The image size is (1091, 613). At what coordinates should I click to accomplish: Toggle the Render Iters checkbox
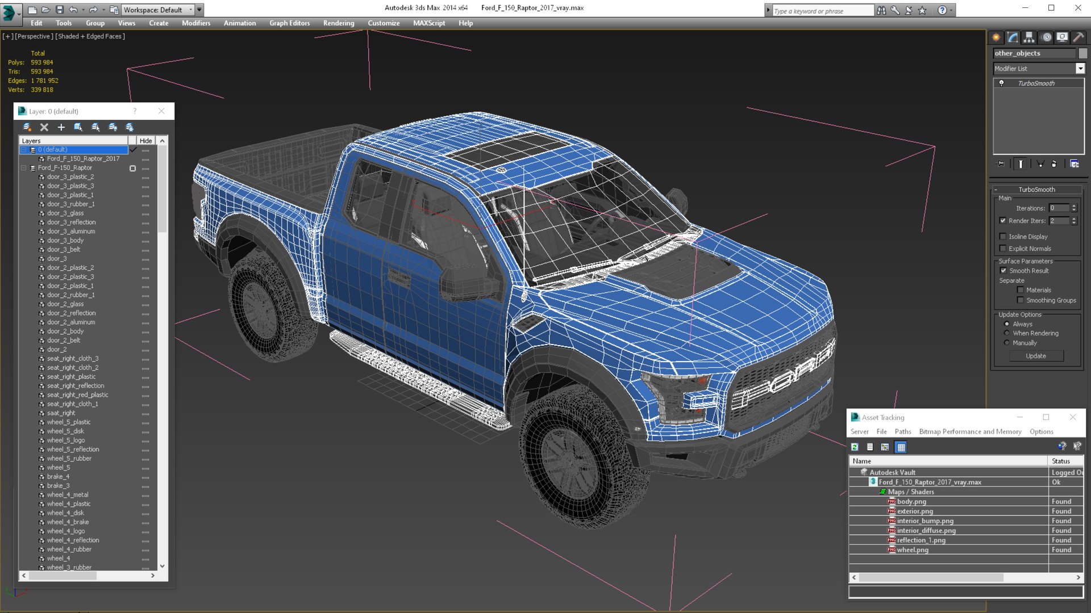pyautogui.click(x=1003, y=220)
